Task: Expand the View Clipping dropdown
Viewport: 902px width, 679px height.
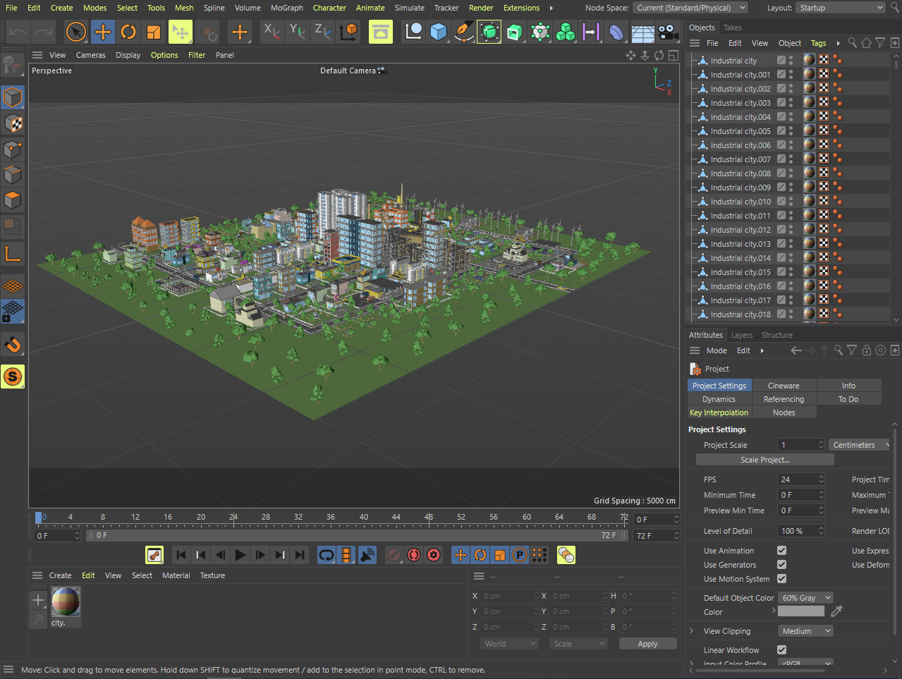Action: (x=805, y=631)
